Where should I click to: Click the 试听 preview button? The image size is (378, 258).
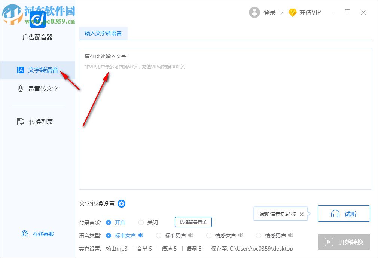pyautogui.click(x=344, y=214)
